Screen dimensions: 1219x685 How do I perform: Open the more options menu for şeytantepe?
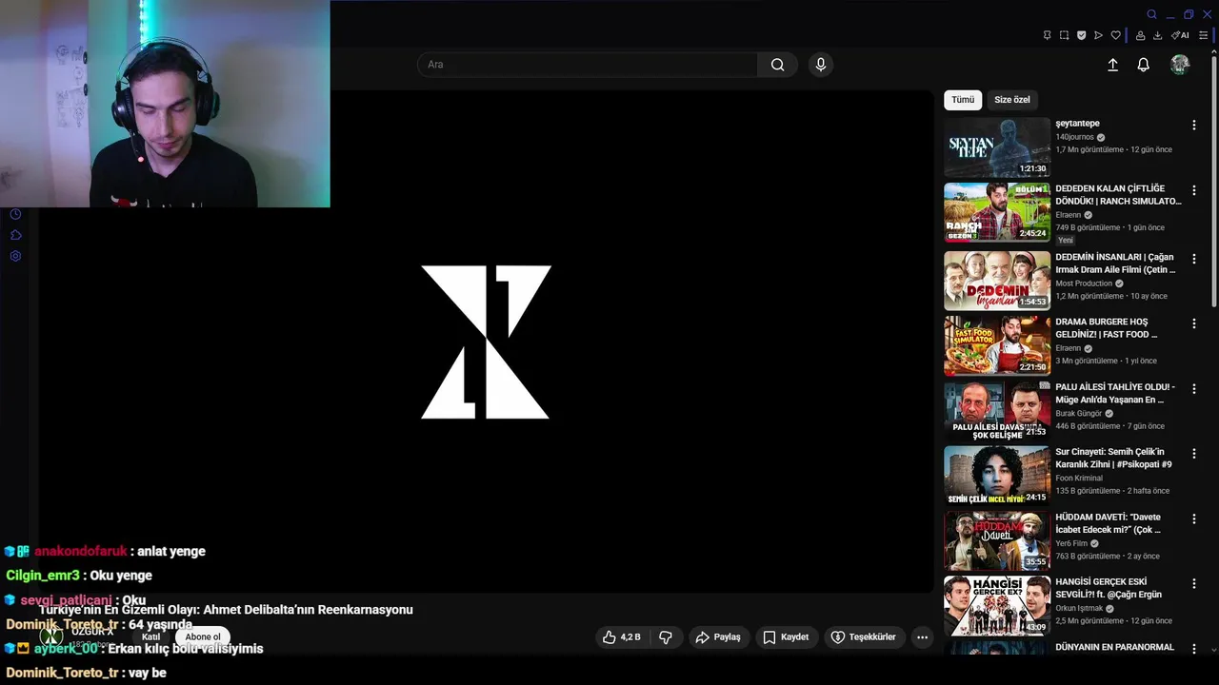(1193, 125)
